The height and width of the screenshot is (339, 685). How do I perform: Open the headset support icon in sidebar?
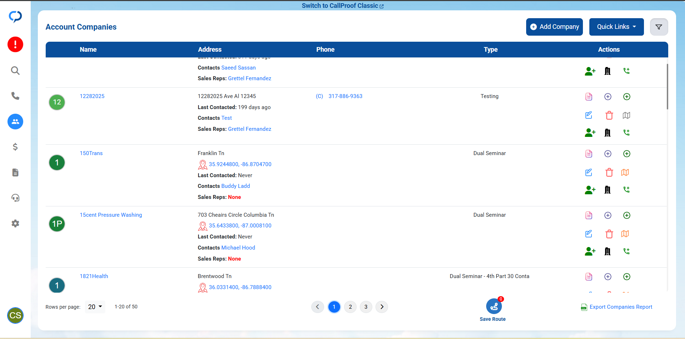(15, 198)
